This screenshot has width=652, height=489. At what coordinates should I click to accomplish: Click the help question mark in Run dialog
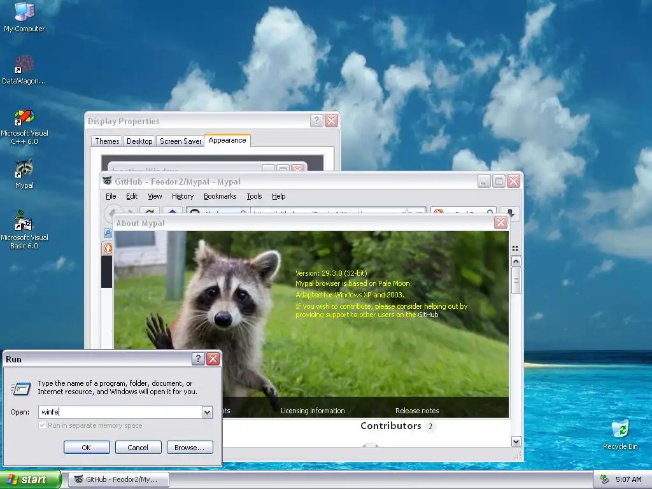198,358
